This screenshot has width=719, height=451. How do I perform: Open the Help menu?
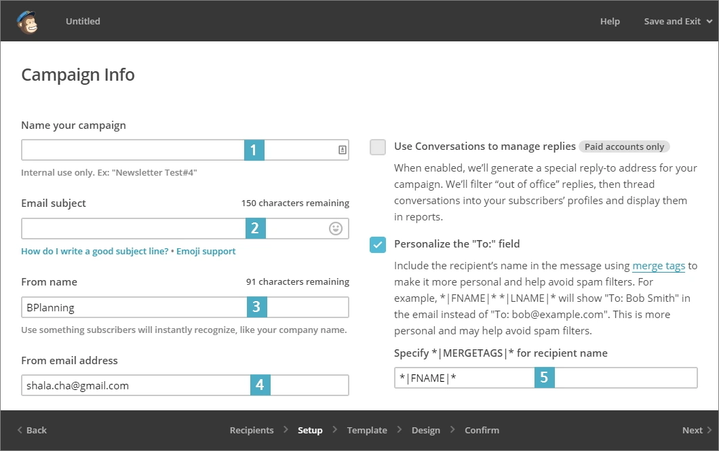pos(610,22)
